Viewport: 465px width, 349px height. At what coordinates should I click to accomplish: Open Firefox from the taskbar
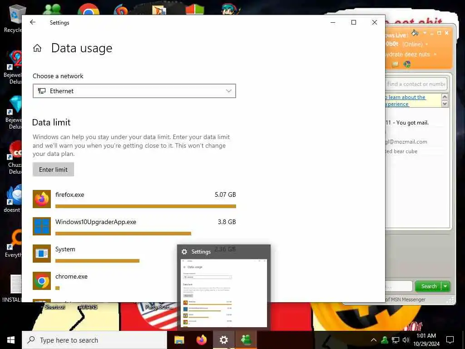[x=202, y=340]
